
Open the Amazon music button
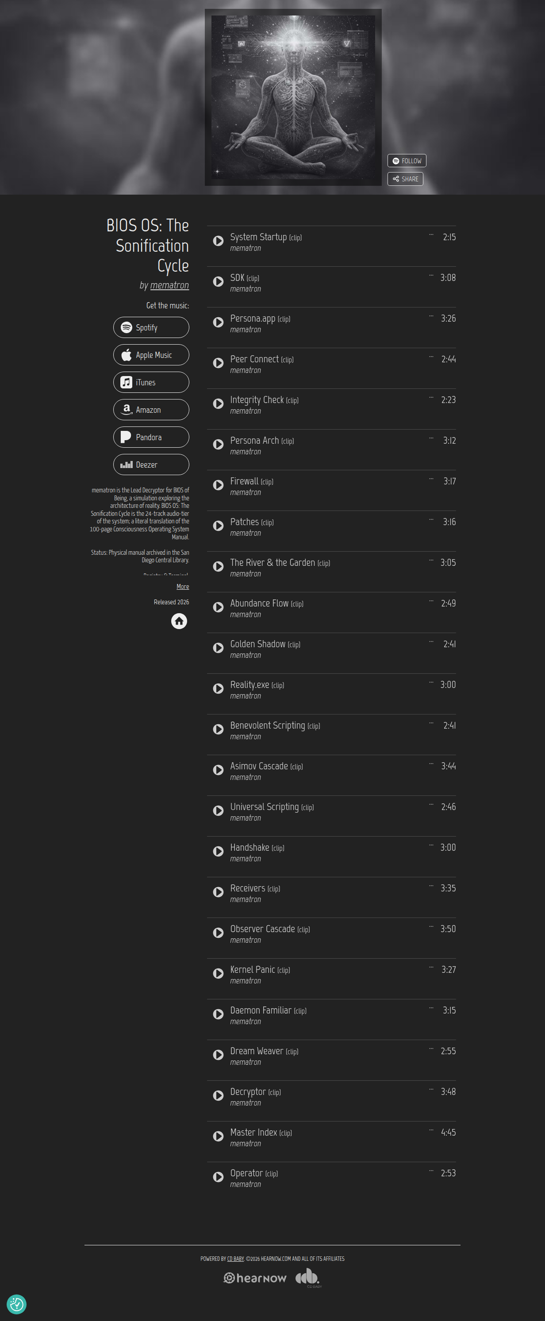click(x=151, y=410)
